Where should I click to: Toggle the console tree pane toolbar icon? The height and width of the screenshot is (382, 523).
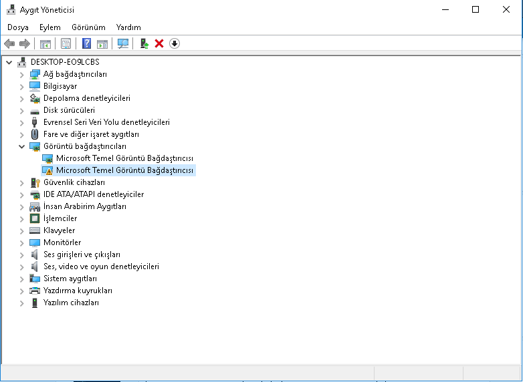pyautogui.click(x=45, y=43)
